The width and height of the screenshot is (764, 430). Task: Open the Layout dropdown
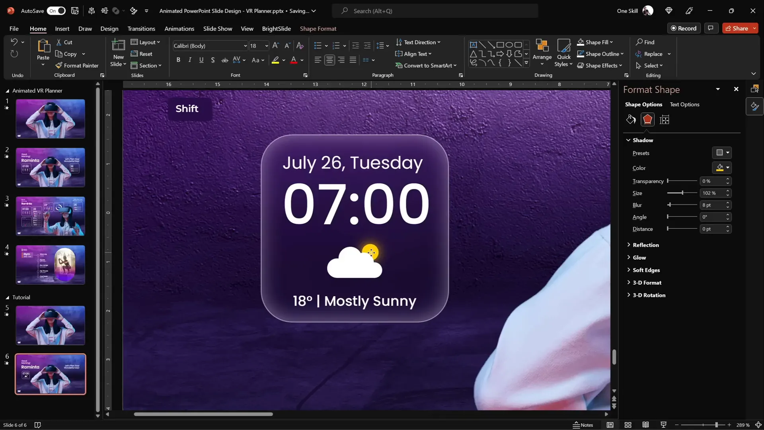pos(145,42)
